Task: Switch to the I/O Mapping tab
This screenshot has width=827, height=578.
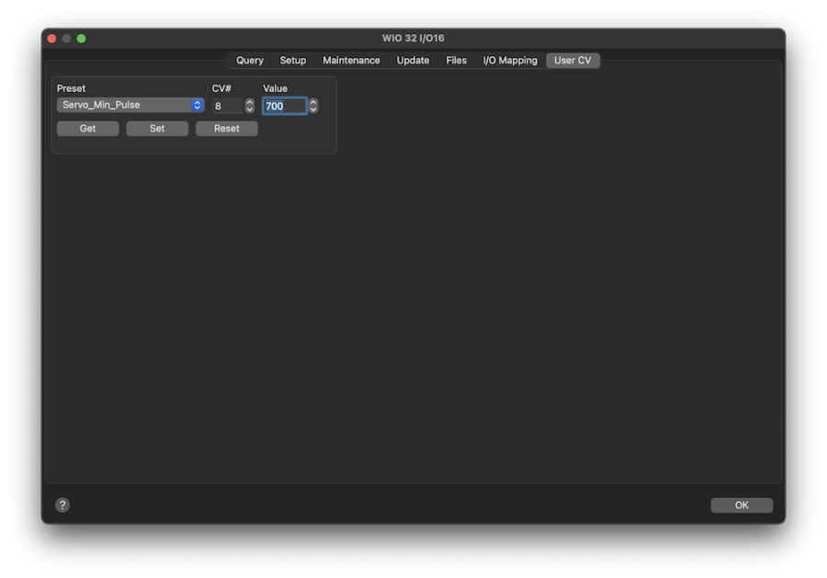Action: 510,61
